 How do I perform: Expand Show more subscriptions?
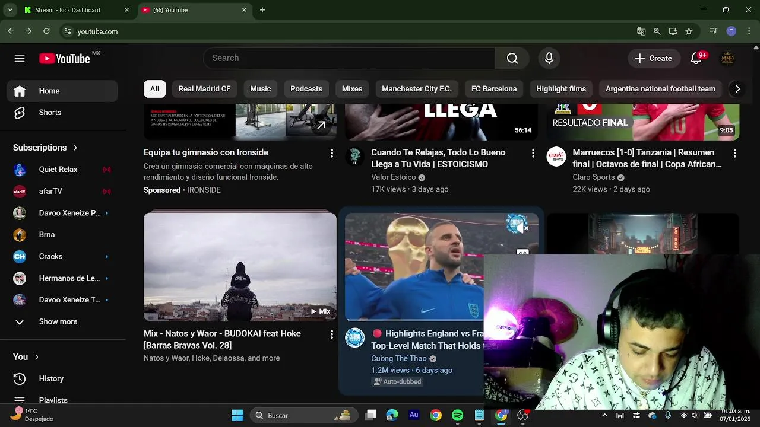(62, 321)
